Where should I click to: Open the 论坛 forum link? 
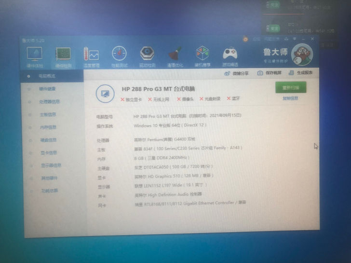(x=256, y=39)
